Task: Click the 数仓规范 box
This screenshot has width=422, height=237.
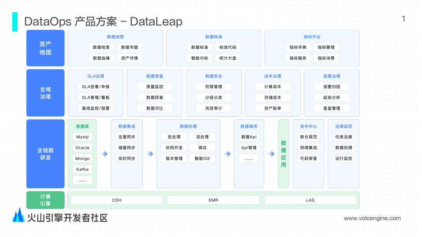Action: click(309, 137)
